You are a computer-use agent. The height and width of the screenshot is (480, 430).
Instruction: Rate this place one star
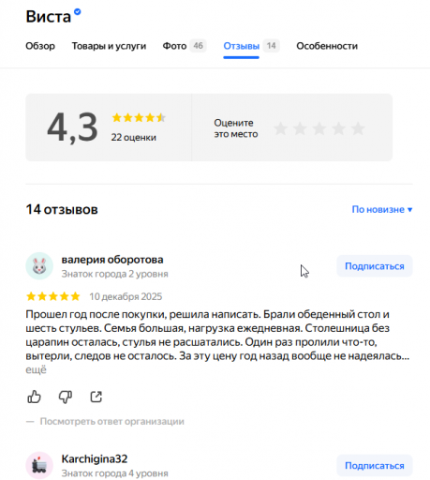coord(281,128)
